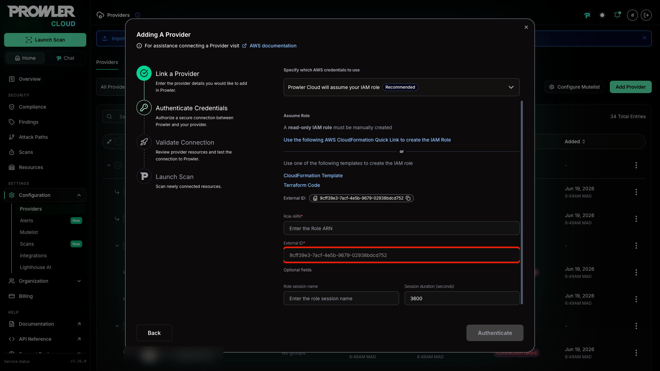Open the Providers tab in the page
Viewport: 660px width, 371px height.
click(107, 62)
